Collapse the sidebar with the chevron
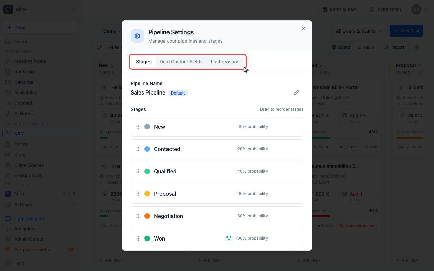Image resolution: width=434 pixels, height=271 pixels. 73,9
